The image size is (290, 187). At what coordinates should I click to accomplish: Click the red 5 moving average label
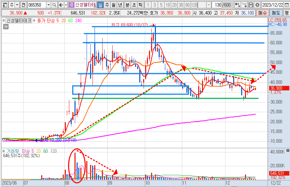pyautogui.click(x=58, y=20)
